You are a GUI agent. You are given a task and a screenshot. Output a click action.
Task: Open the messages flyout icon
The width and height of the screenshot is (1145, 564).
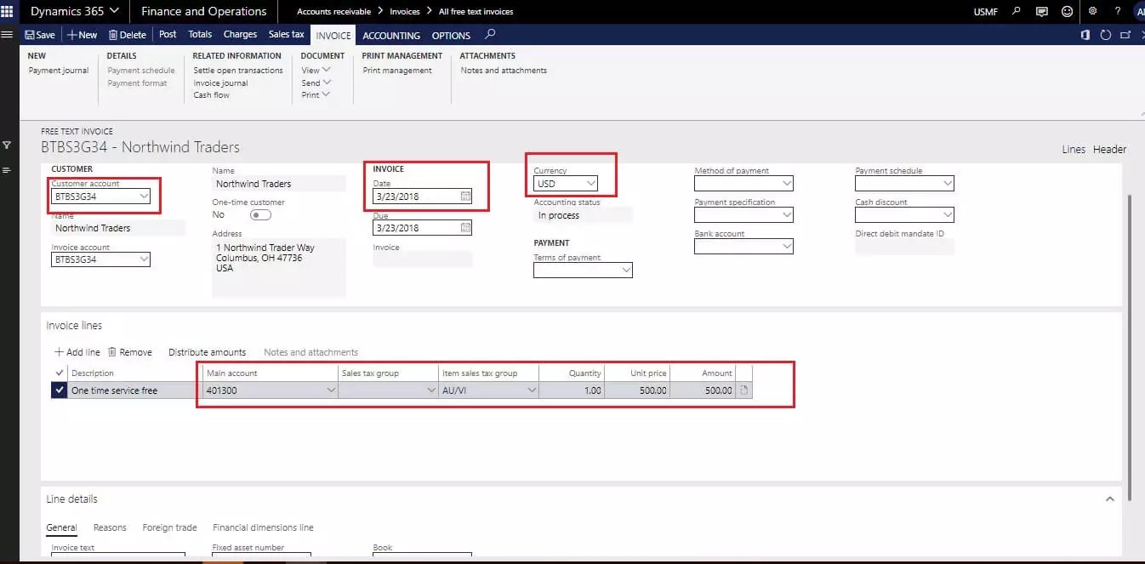[1041, 12]
